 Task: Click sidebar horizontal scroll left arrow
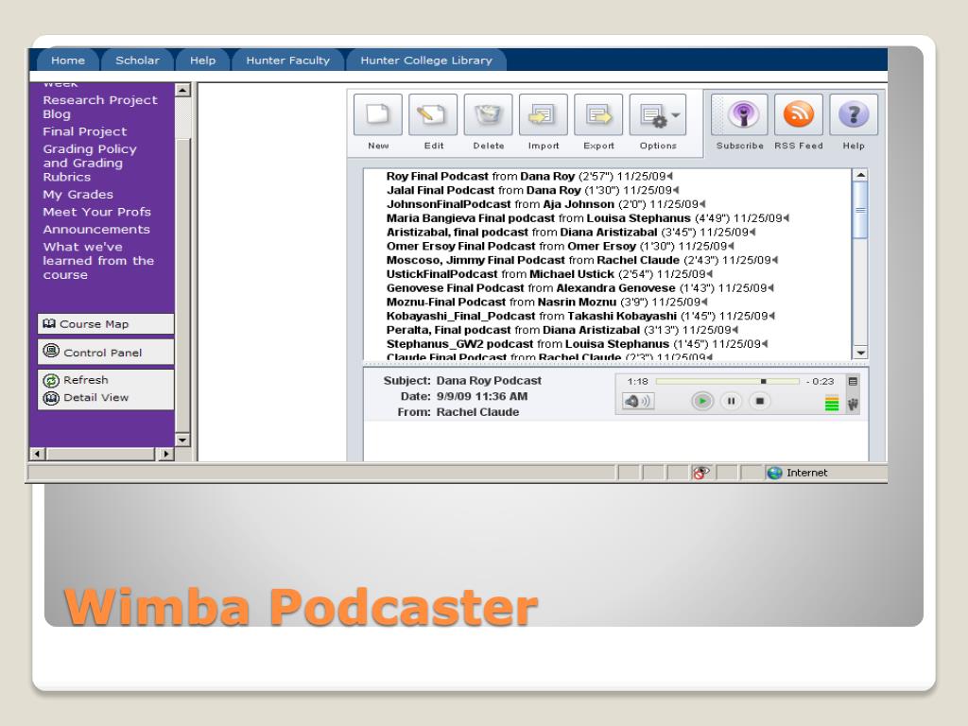[x=37, y=454]
